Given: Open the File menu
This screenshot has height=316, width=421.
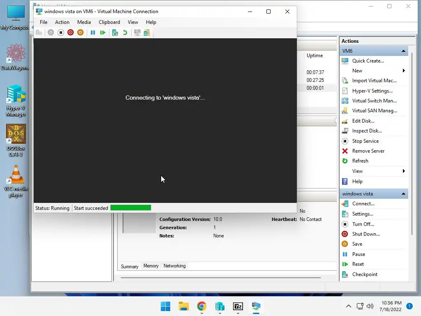Looking at the screenshot, I should (44, 22).
